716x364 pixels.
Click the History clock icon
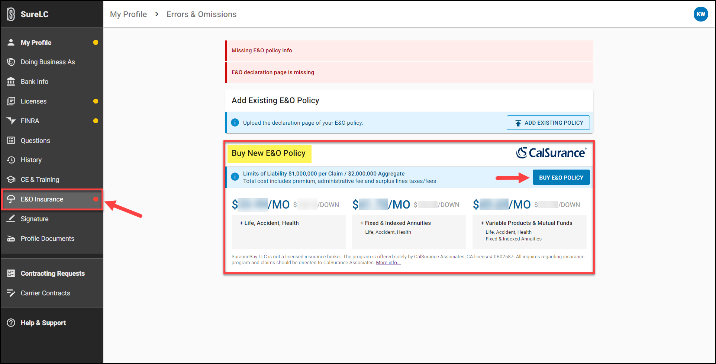coord(11,160)
